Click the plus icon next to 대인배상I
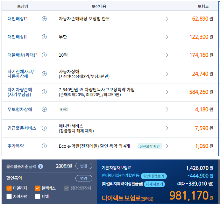This screenshot has width=220, height=205. 44,19
